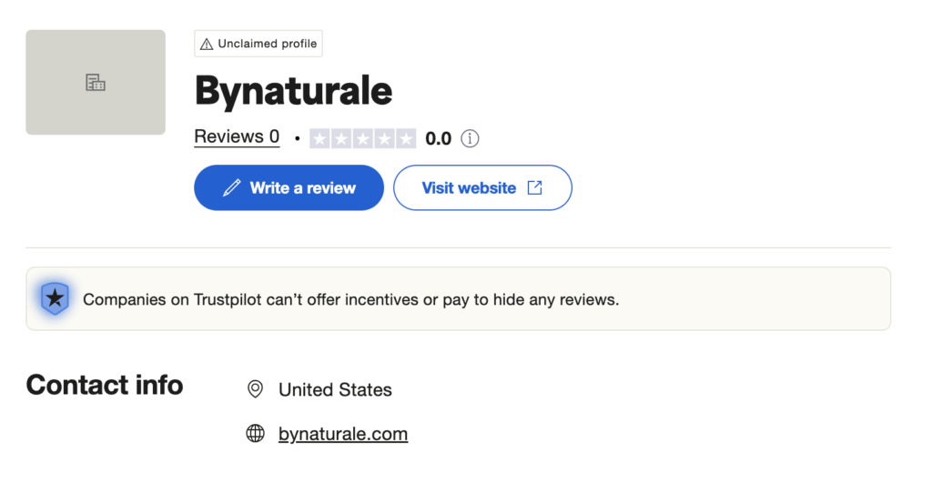Click the empty five-star rating bar
This screenshot has width=932, height=483.
[x=362, y=139]
